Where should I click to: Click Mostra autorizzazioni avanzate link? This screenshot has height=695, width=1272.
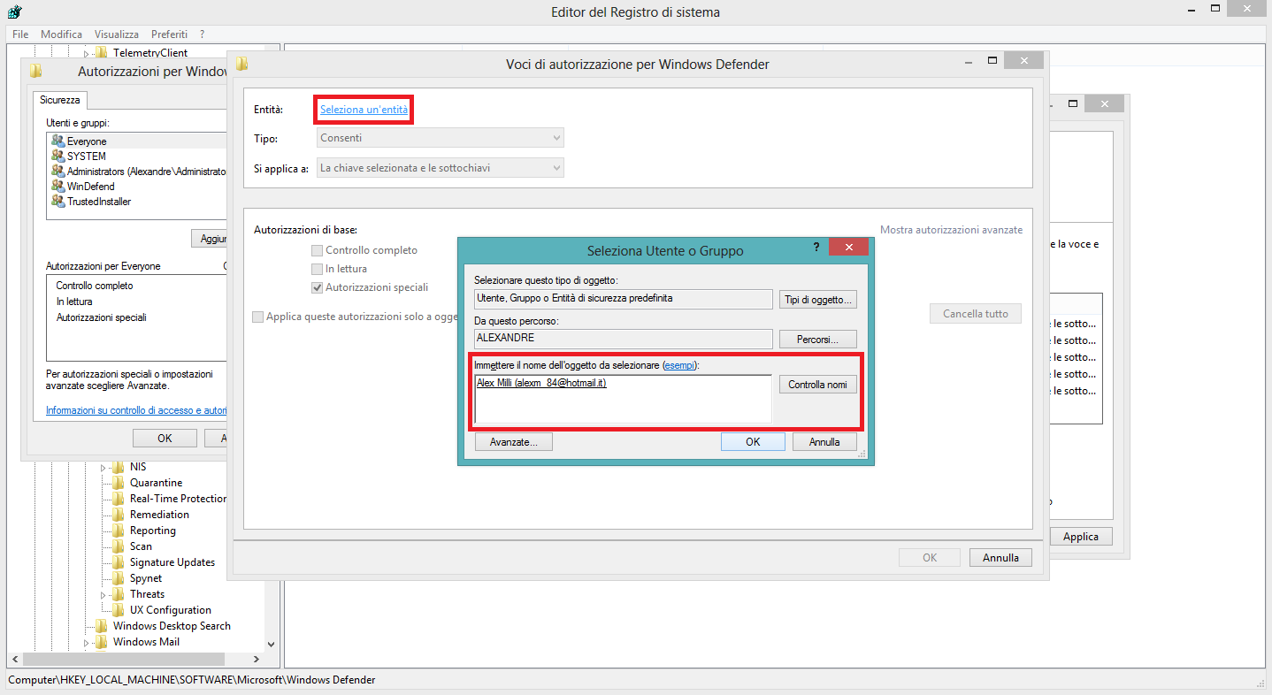pyautogui.click(x=951, y=230)
